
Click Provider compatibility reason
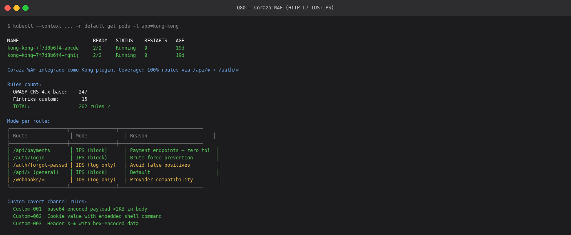pos(162,180)
